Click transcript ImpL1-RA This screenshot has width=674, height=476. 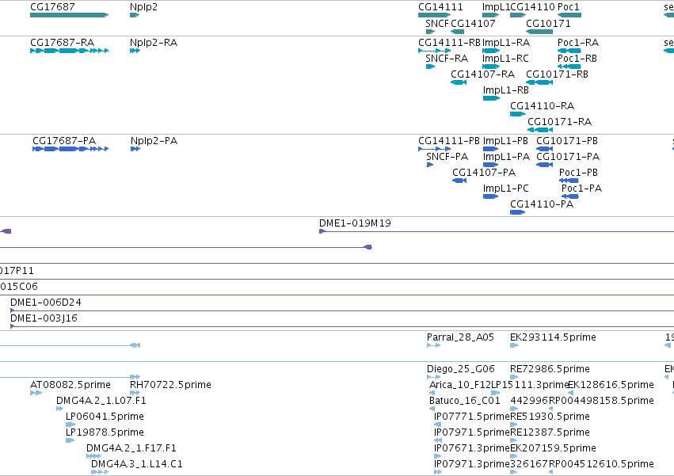[491, 51]
